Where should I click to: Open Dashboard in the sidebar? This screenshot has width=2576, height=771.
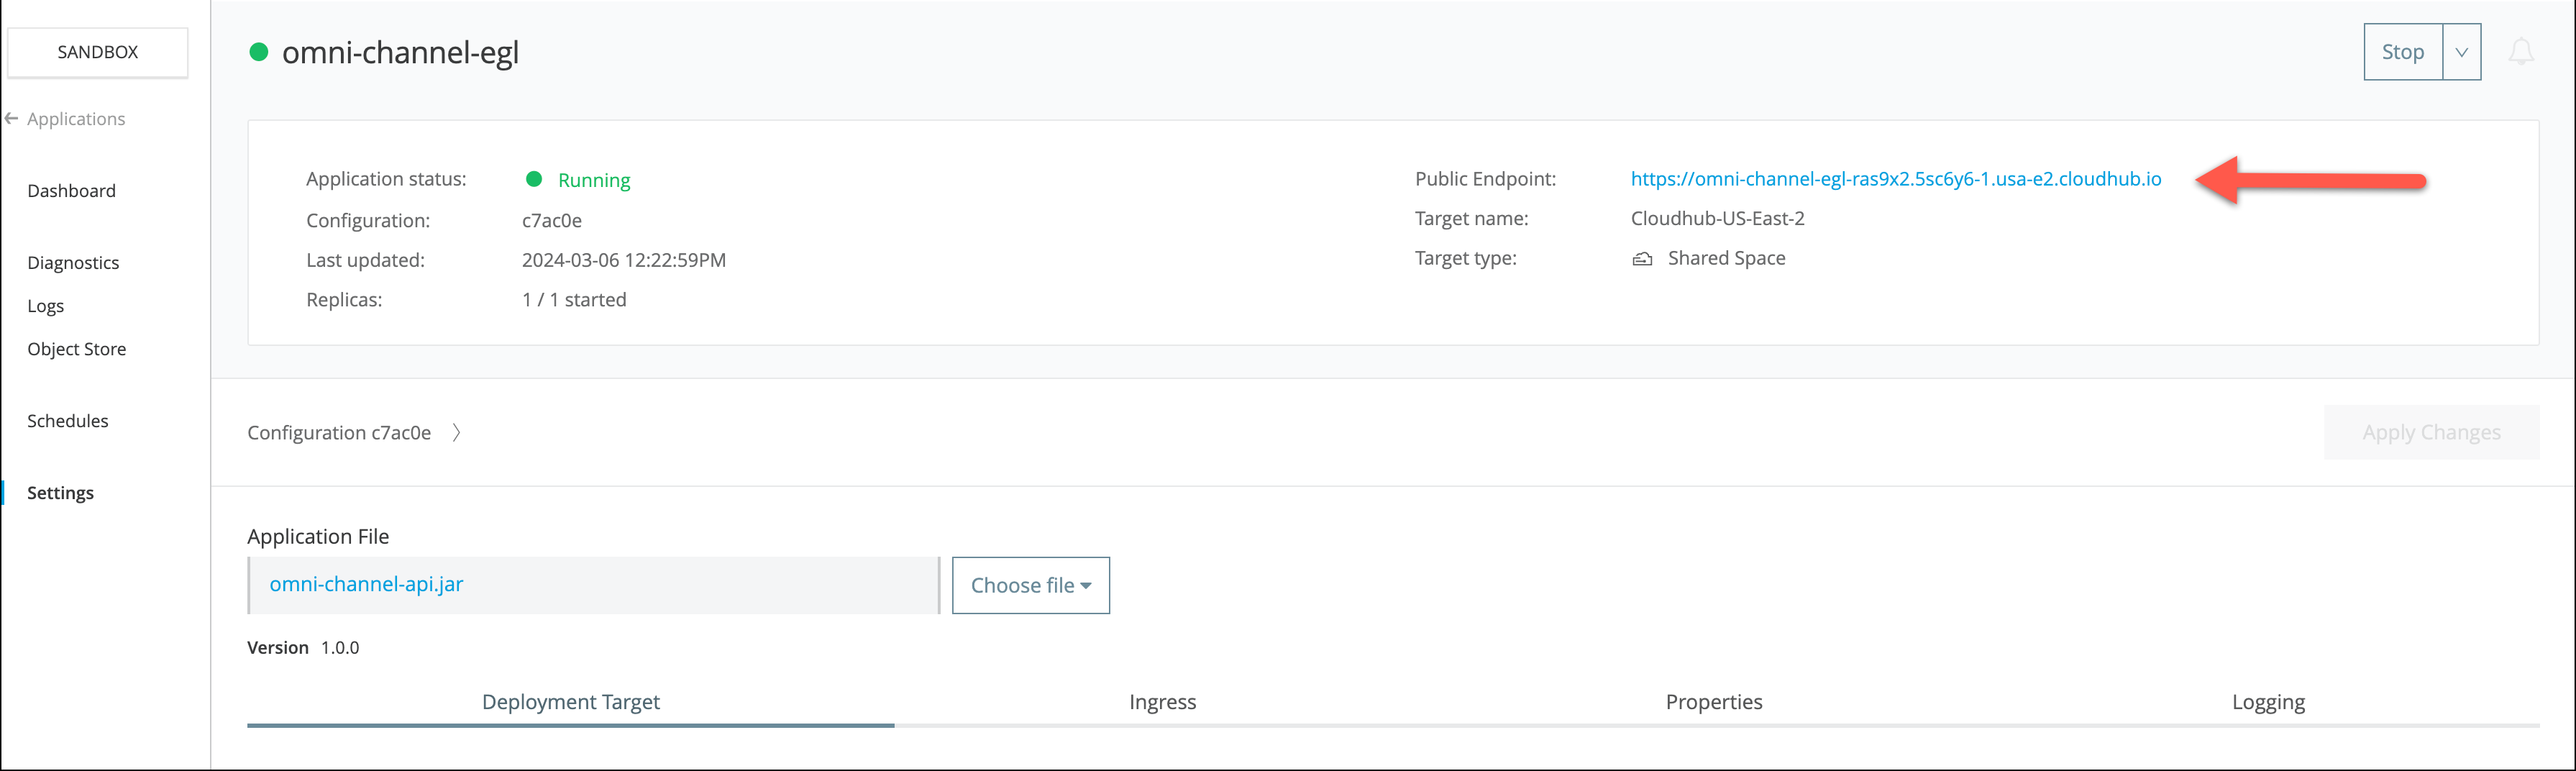(x=71, y=191)
